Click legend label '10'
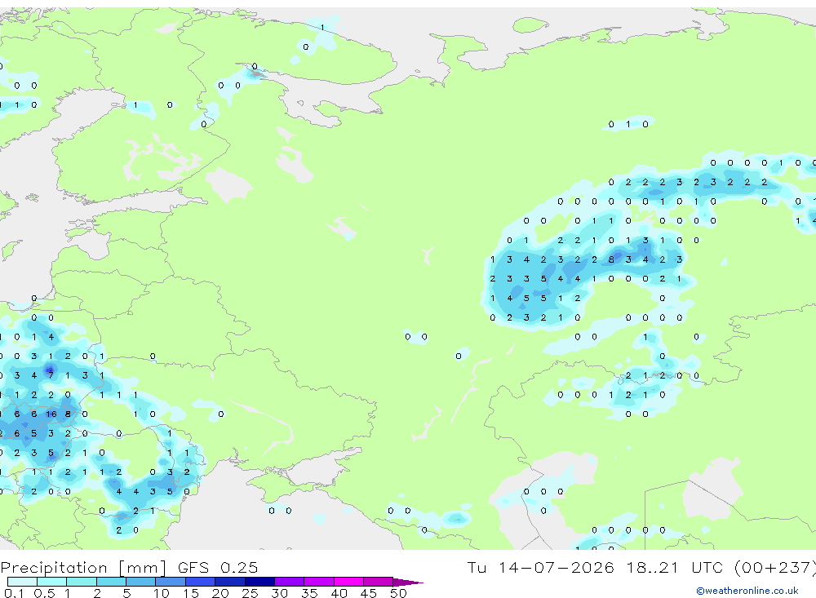This screenshot has width=816, height=598. pyautogui.click(x=162, y=593)
